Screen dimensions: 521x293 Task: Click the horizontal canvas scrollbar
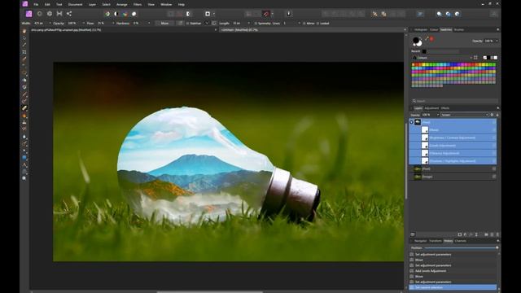210,291
